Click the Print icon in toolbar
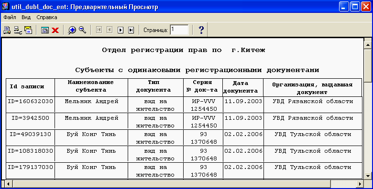Viewport: 373px width, 189px height. 7,30
